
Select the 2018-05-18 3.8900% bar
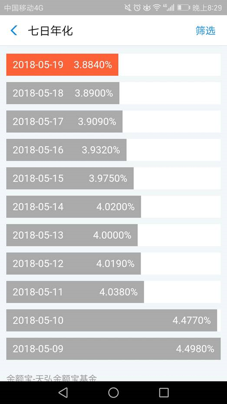click(x=63, y=93)
